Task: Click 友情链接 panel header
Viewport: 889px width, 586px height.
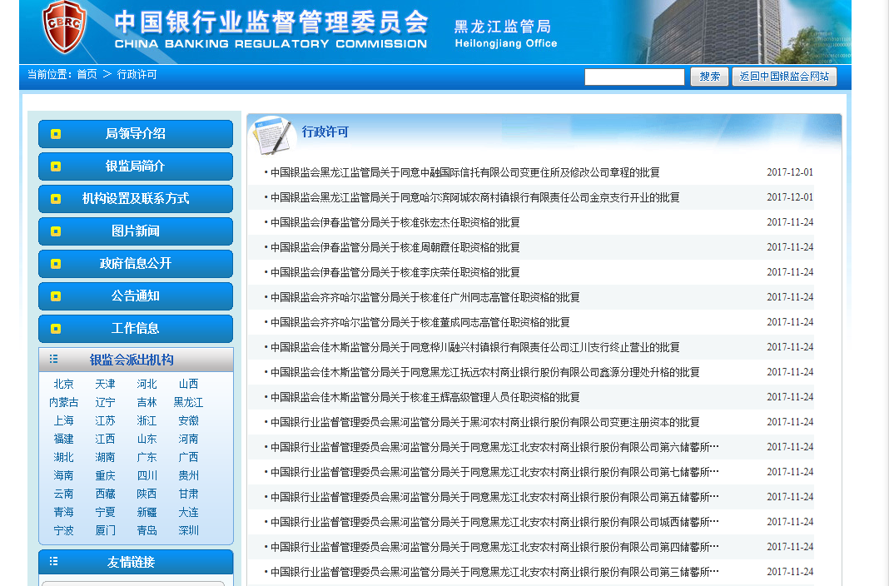Action: tap(136, 562)
